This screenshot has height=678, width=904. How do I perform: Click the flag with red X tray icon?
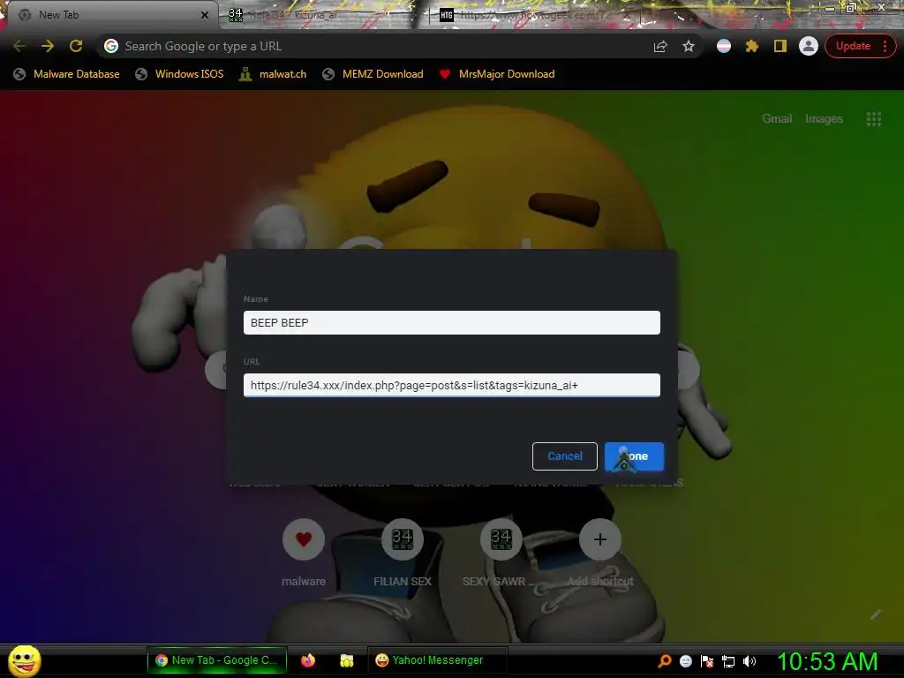707,660
